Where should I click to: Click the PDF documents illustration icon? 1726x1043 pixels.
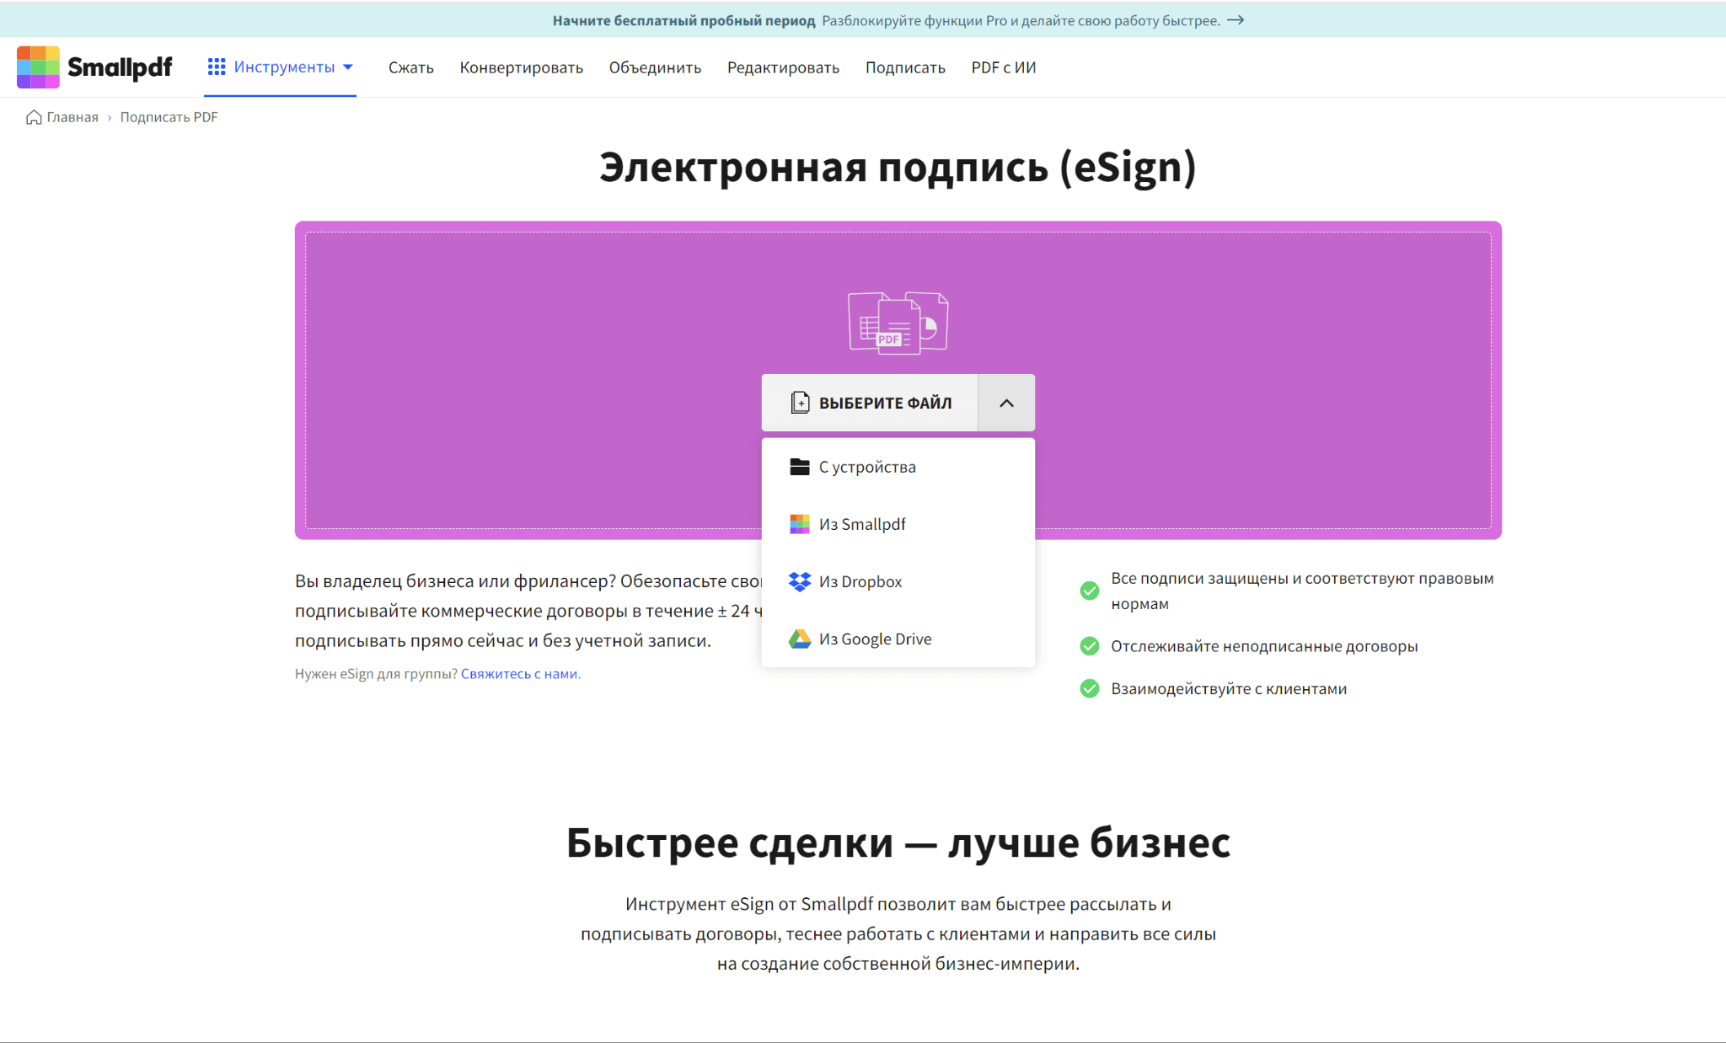(898, 323)
